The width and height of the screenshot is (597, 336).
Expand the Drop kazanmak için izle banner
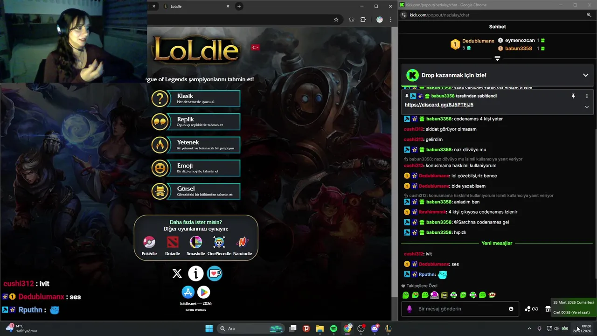[585, 75]
